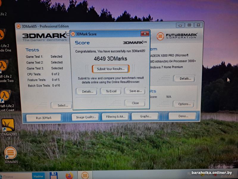This screenshot has width=238, height=179.
Task: Start the benchmark with Run 3DMark
Action: pyautogui.click(x=44, y=118)
